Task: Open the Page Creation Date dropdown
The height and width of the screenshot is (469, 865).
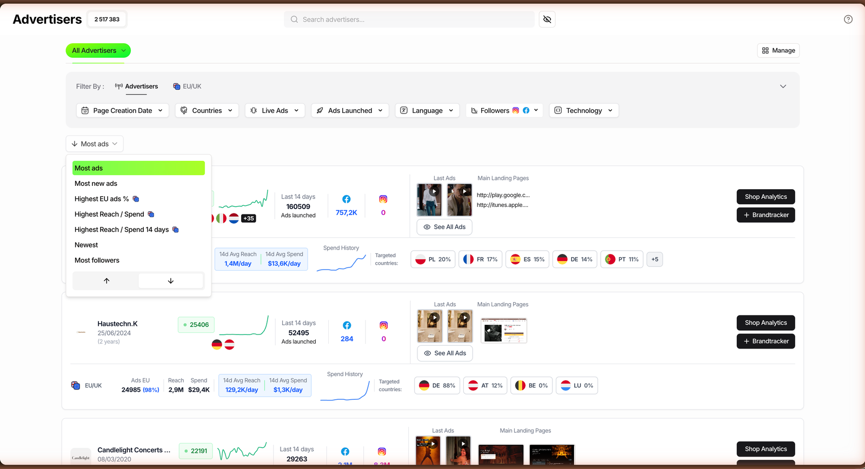Action: (123, 110)
